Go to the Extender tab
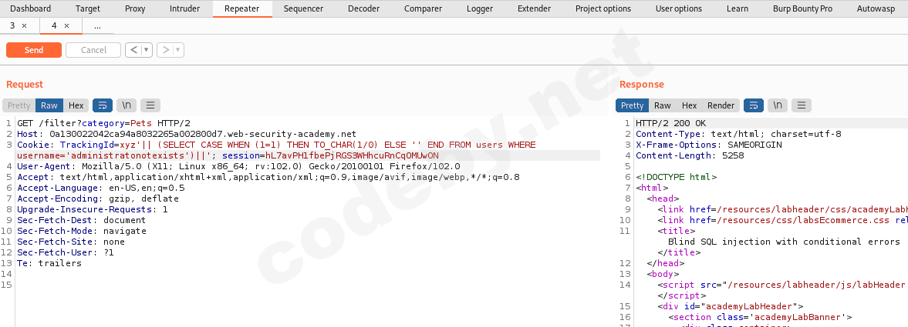Screen dimensions: 908x327 [x=534, y=8]
